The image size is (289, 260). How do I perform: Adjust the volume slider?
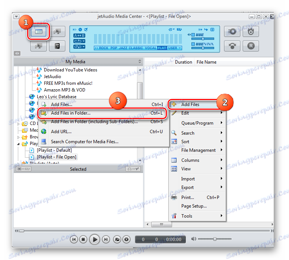[x=215, y=239]
